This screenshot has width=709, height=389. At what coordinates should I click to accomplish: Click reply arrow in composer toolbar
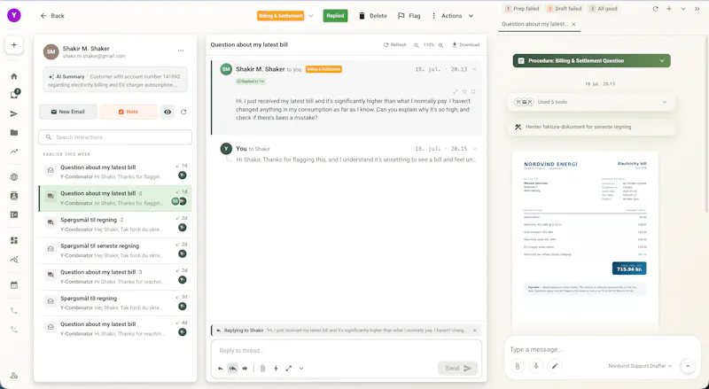tap(220, 369)
